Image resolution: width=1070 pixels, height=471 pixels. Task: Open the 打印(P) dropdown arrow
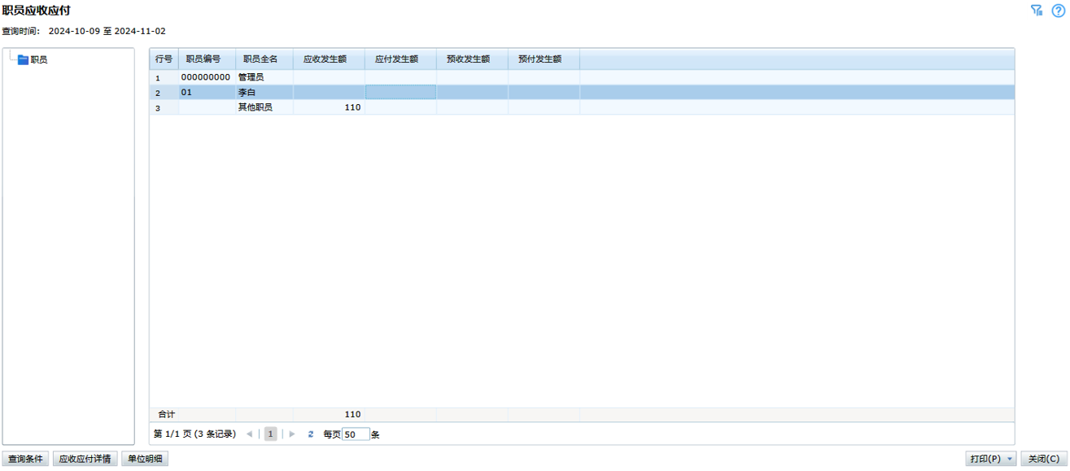pos(1011,460)
